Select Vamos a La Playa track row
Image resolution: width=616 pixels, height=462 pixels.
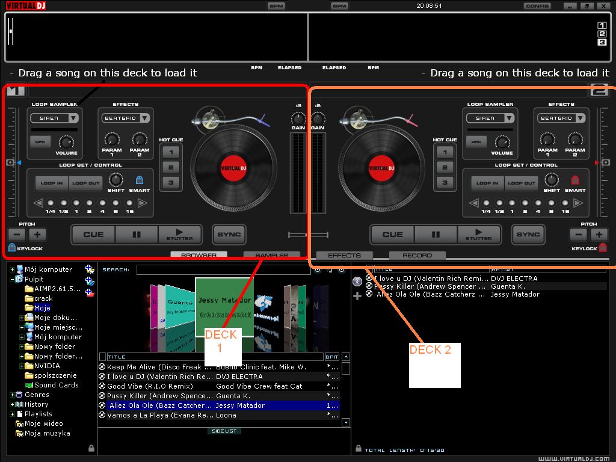tap(219, 415)
